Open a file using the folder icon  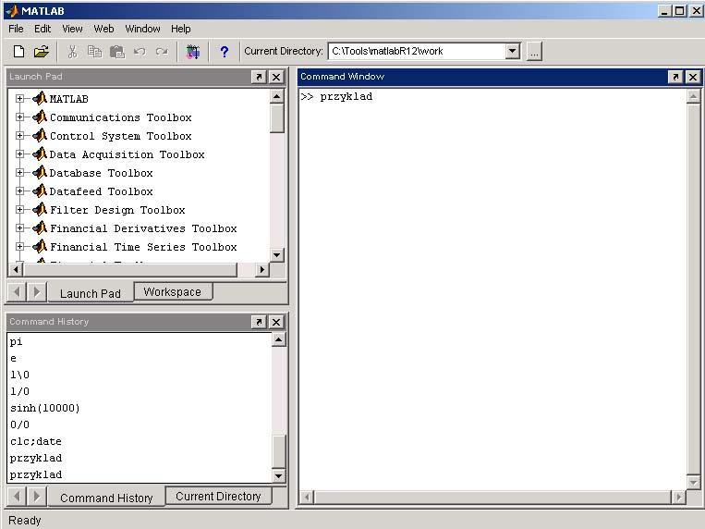[41, 51]
